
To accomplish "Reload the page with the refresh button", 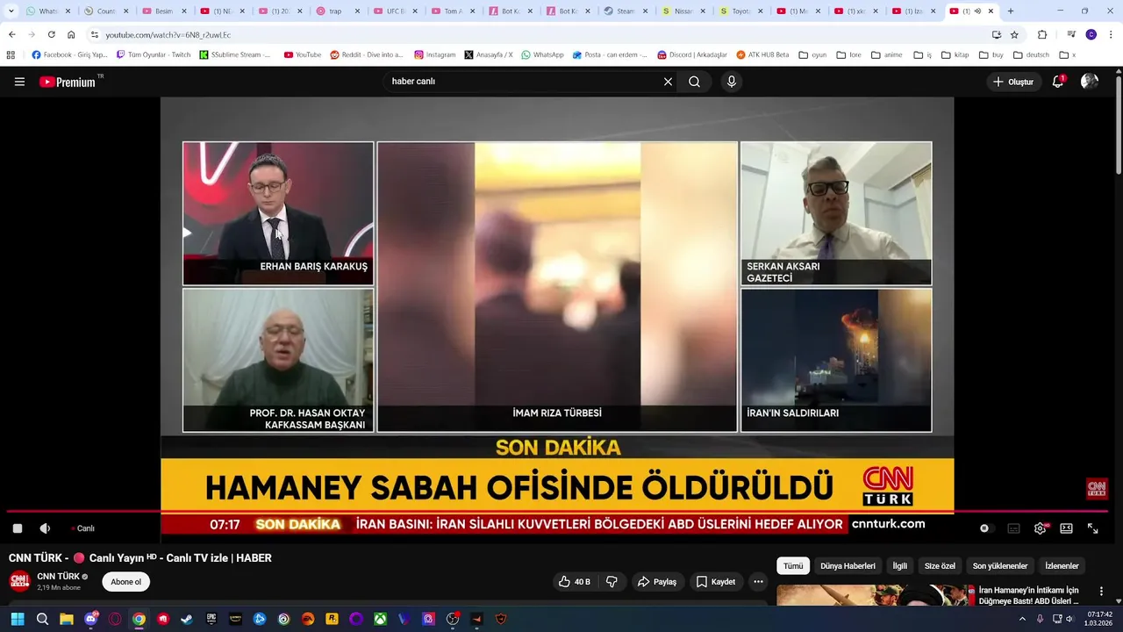I will point(51,34).
